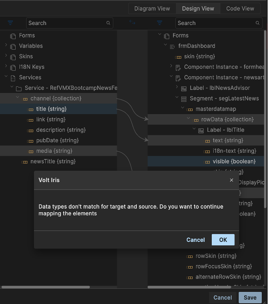Click the right panel filter icon
Image resolution: width=268 pixels, height=304 pixels.
[159, 23]
